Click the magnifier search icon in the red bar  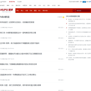[x=74, y=11]
